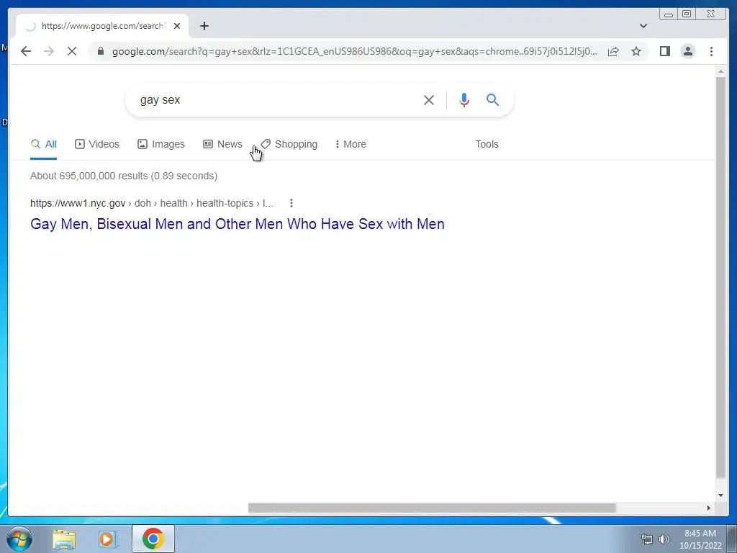
Task: Click the results count text
Action: (124, 176)
